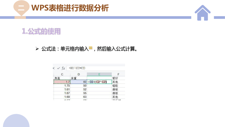Screen dimensions: 225x127
Task: Click the cell with value 1.69
Action: pos(62,97)
